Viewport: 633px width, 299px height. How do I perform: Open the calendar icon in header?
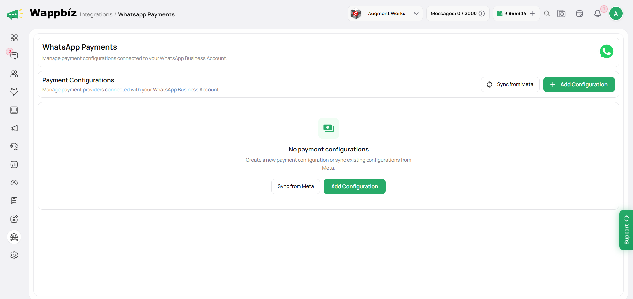(x=580, y=14)
